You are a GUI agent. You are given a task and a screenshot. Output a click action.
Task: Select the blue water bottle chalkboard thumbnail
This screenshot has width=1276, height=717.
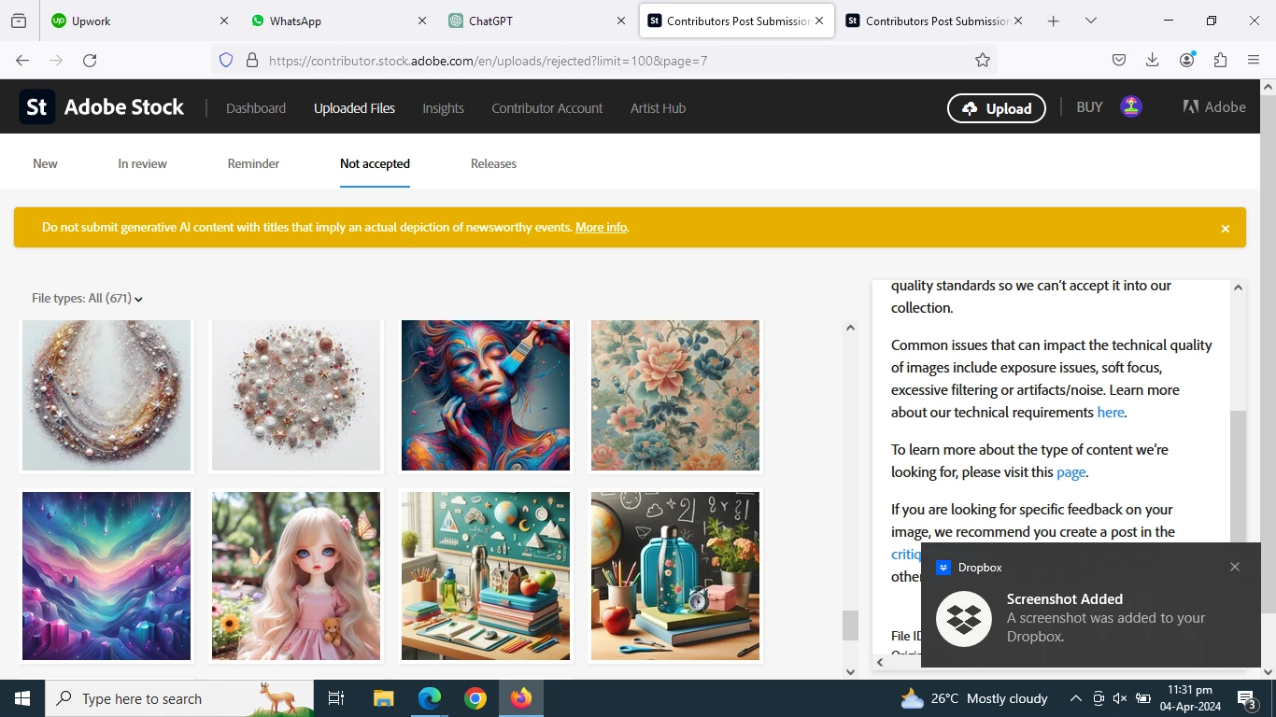pyautogui.click(x=675, y=576)
